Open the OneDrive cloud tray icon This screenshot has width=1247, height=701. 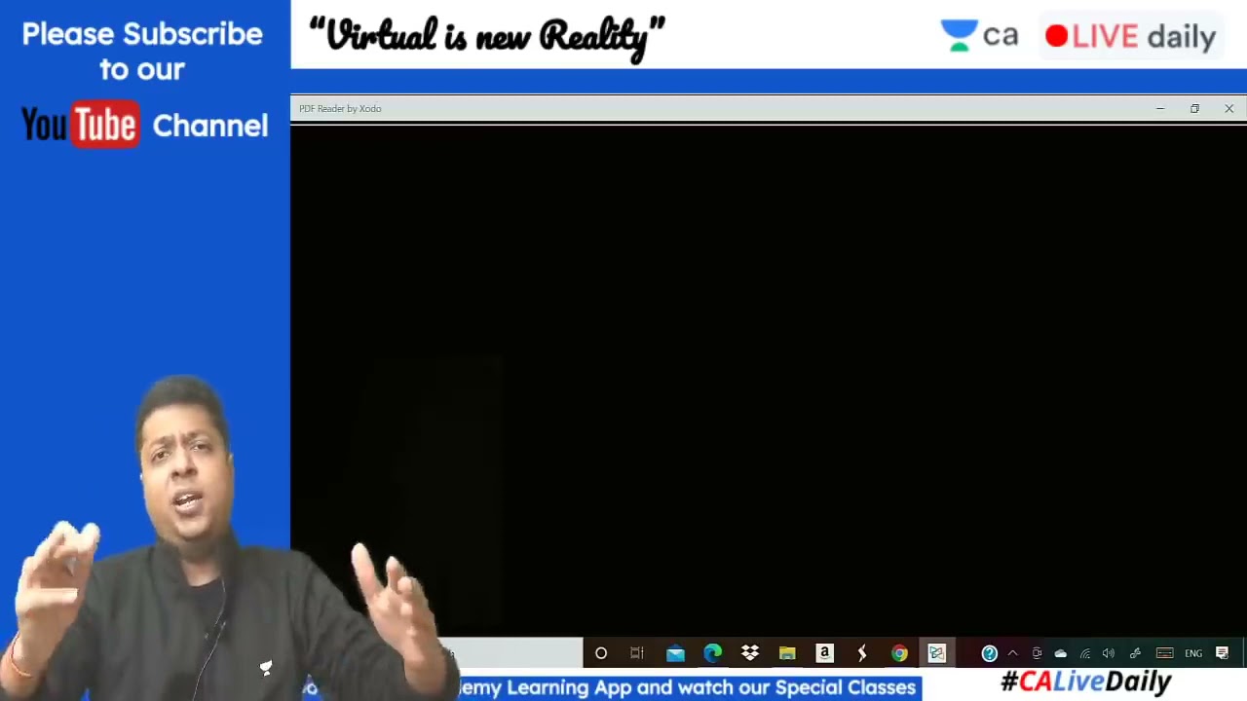tap(1060, 653)
